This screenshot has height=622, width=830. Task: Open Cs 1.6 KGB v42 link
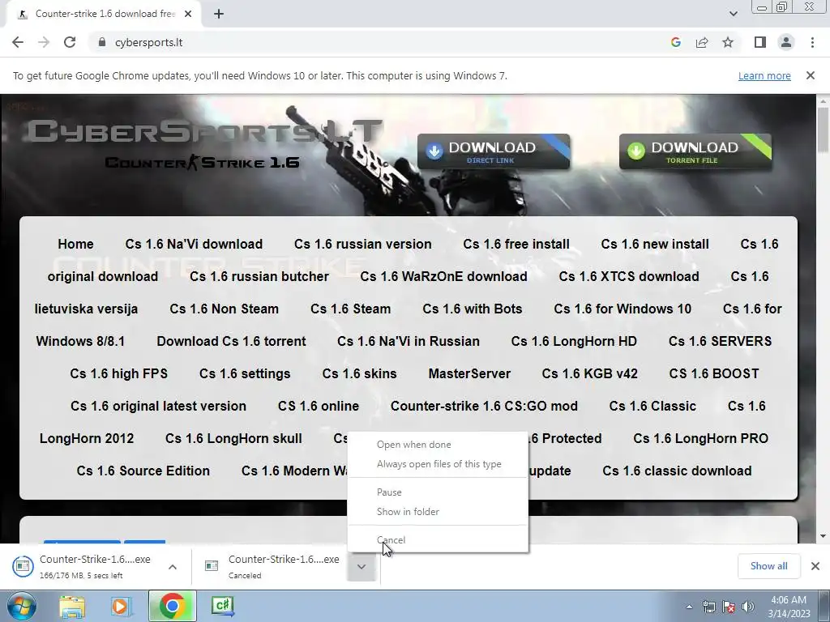tap(590, 373)
